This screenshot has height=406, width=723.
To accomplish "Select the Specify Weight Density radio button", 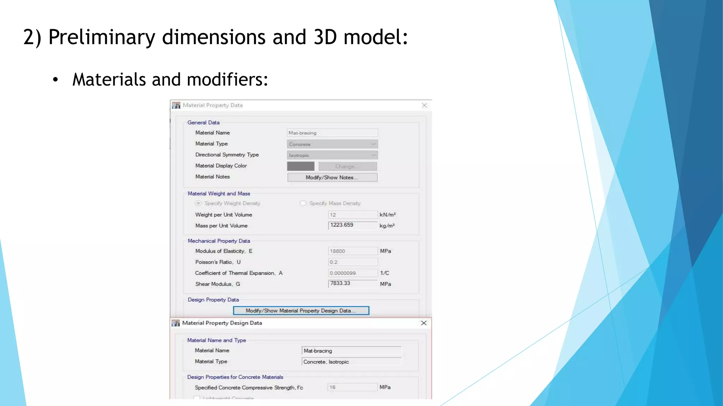I will [x=198, y=203].
